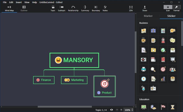
Task: Open the Edit menu
Action: click(x=11, y=2)
